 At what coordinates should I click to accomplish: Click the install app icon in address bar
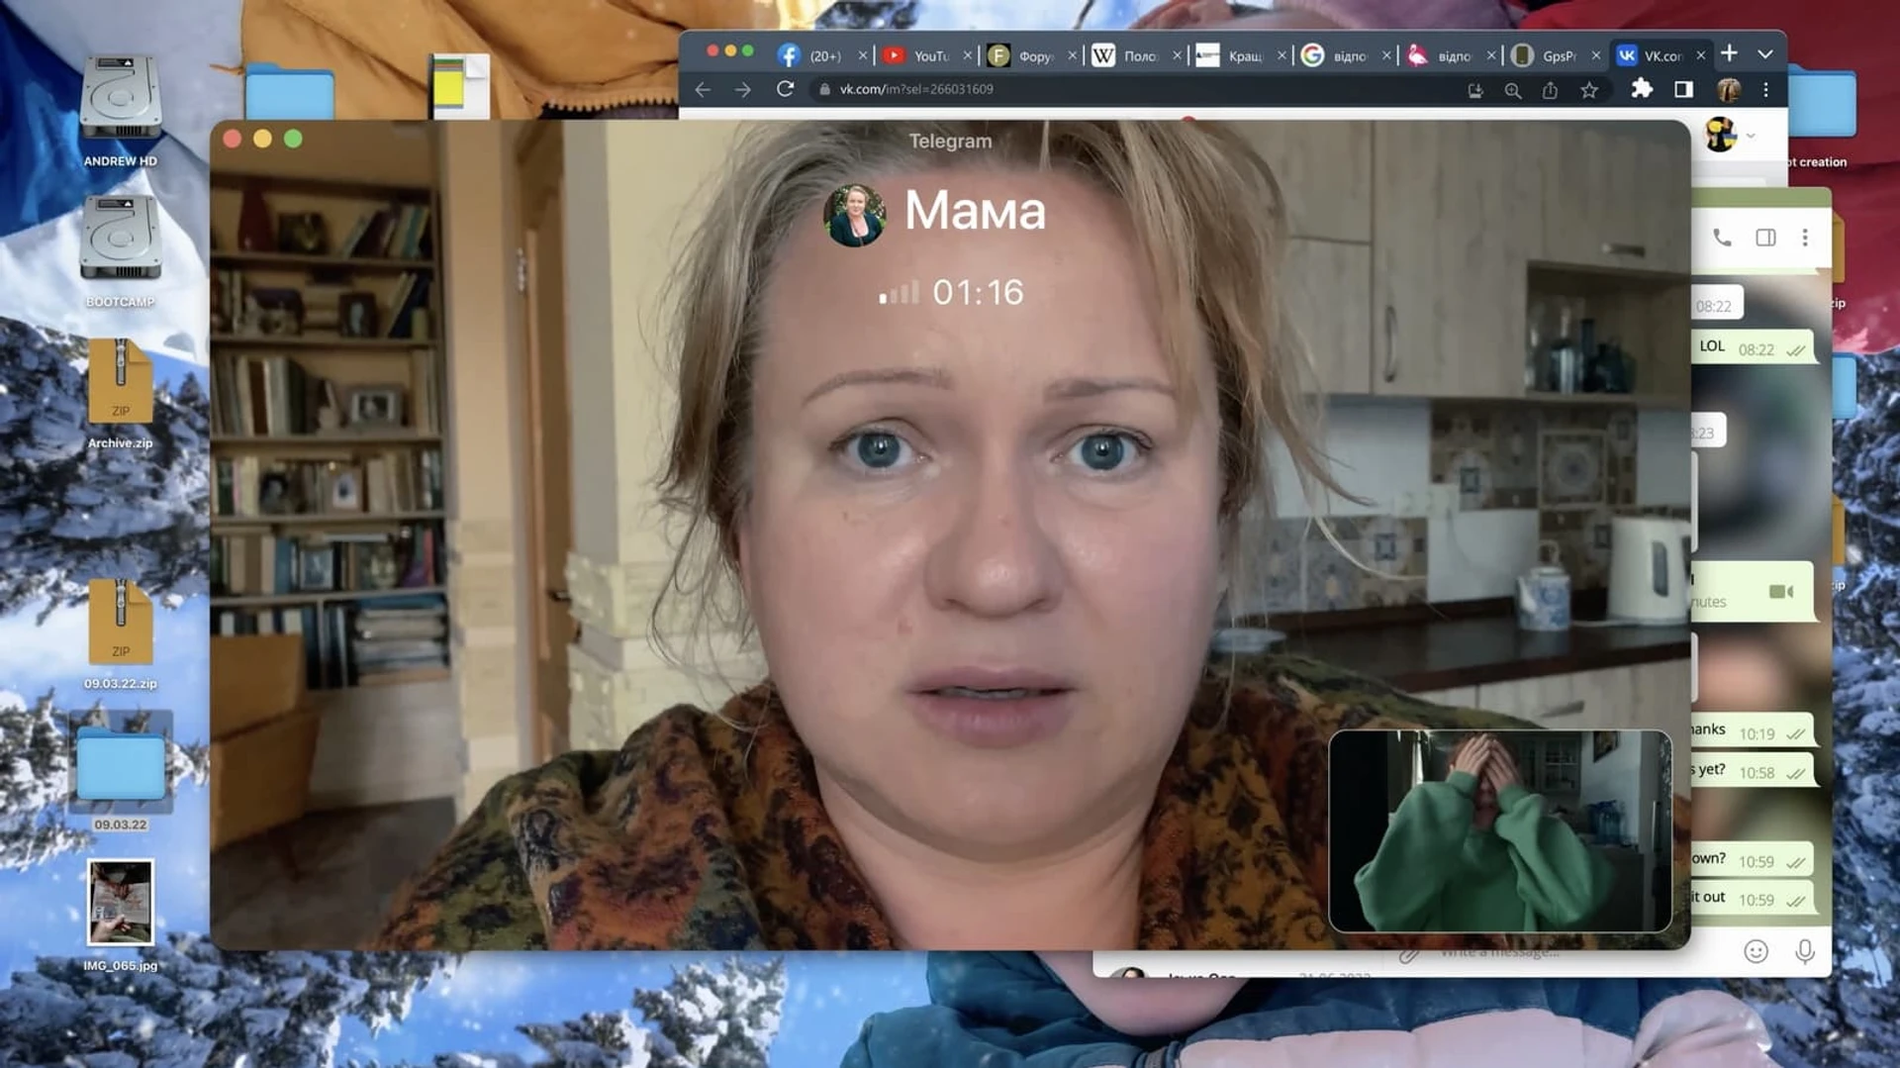[1474, 90]
